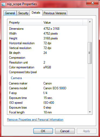Click the 15 sec. exposure value
Viewport: 100px width, 137px height.
(48, 98)
